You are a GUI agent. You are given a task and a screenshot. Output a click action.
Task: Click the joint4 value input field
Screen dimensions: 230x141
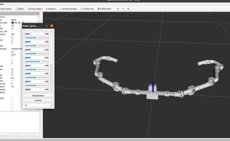click(40, 57)
